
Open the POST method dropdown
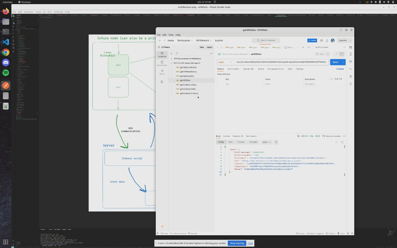pyautogui.click(x=225, y=62)
